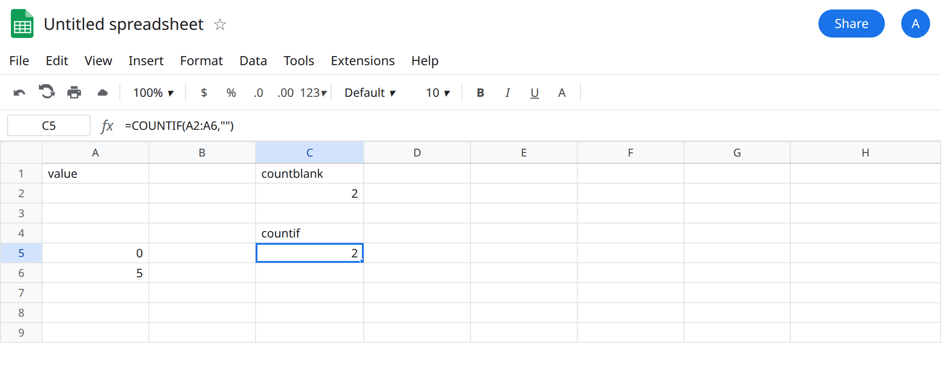Open the Format menu
This screenshot has width=941, height=389.
click(201, 61)
